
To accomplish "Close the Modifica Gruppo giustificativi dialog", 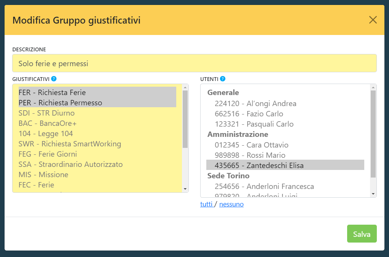I will (373, 20).
